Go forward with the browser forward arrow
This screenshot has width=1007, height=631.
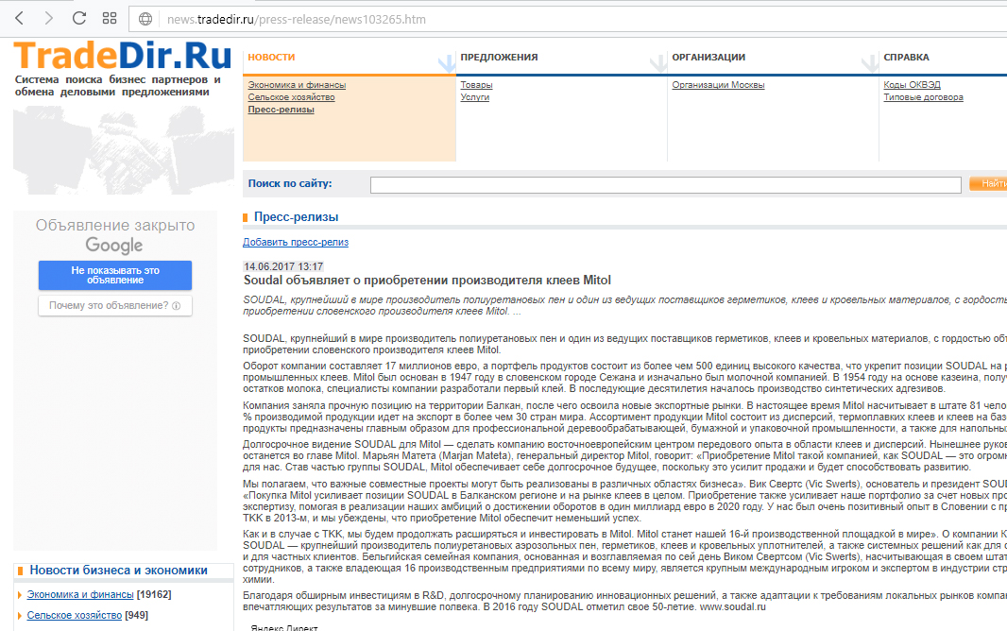49,19
